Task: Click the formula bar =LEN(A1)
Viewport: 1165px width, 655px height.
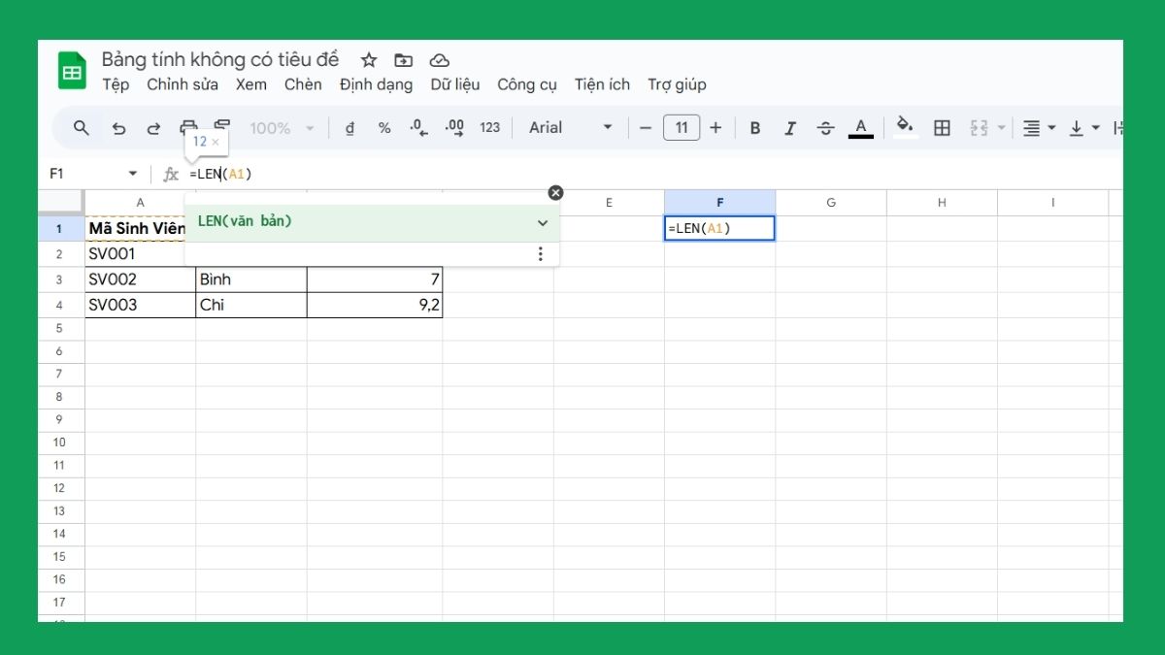Action: pyautogui.click(x=220, y=174)
